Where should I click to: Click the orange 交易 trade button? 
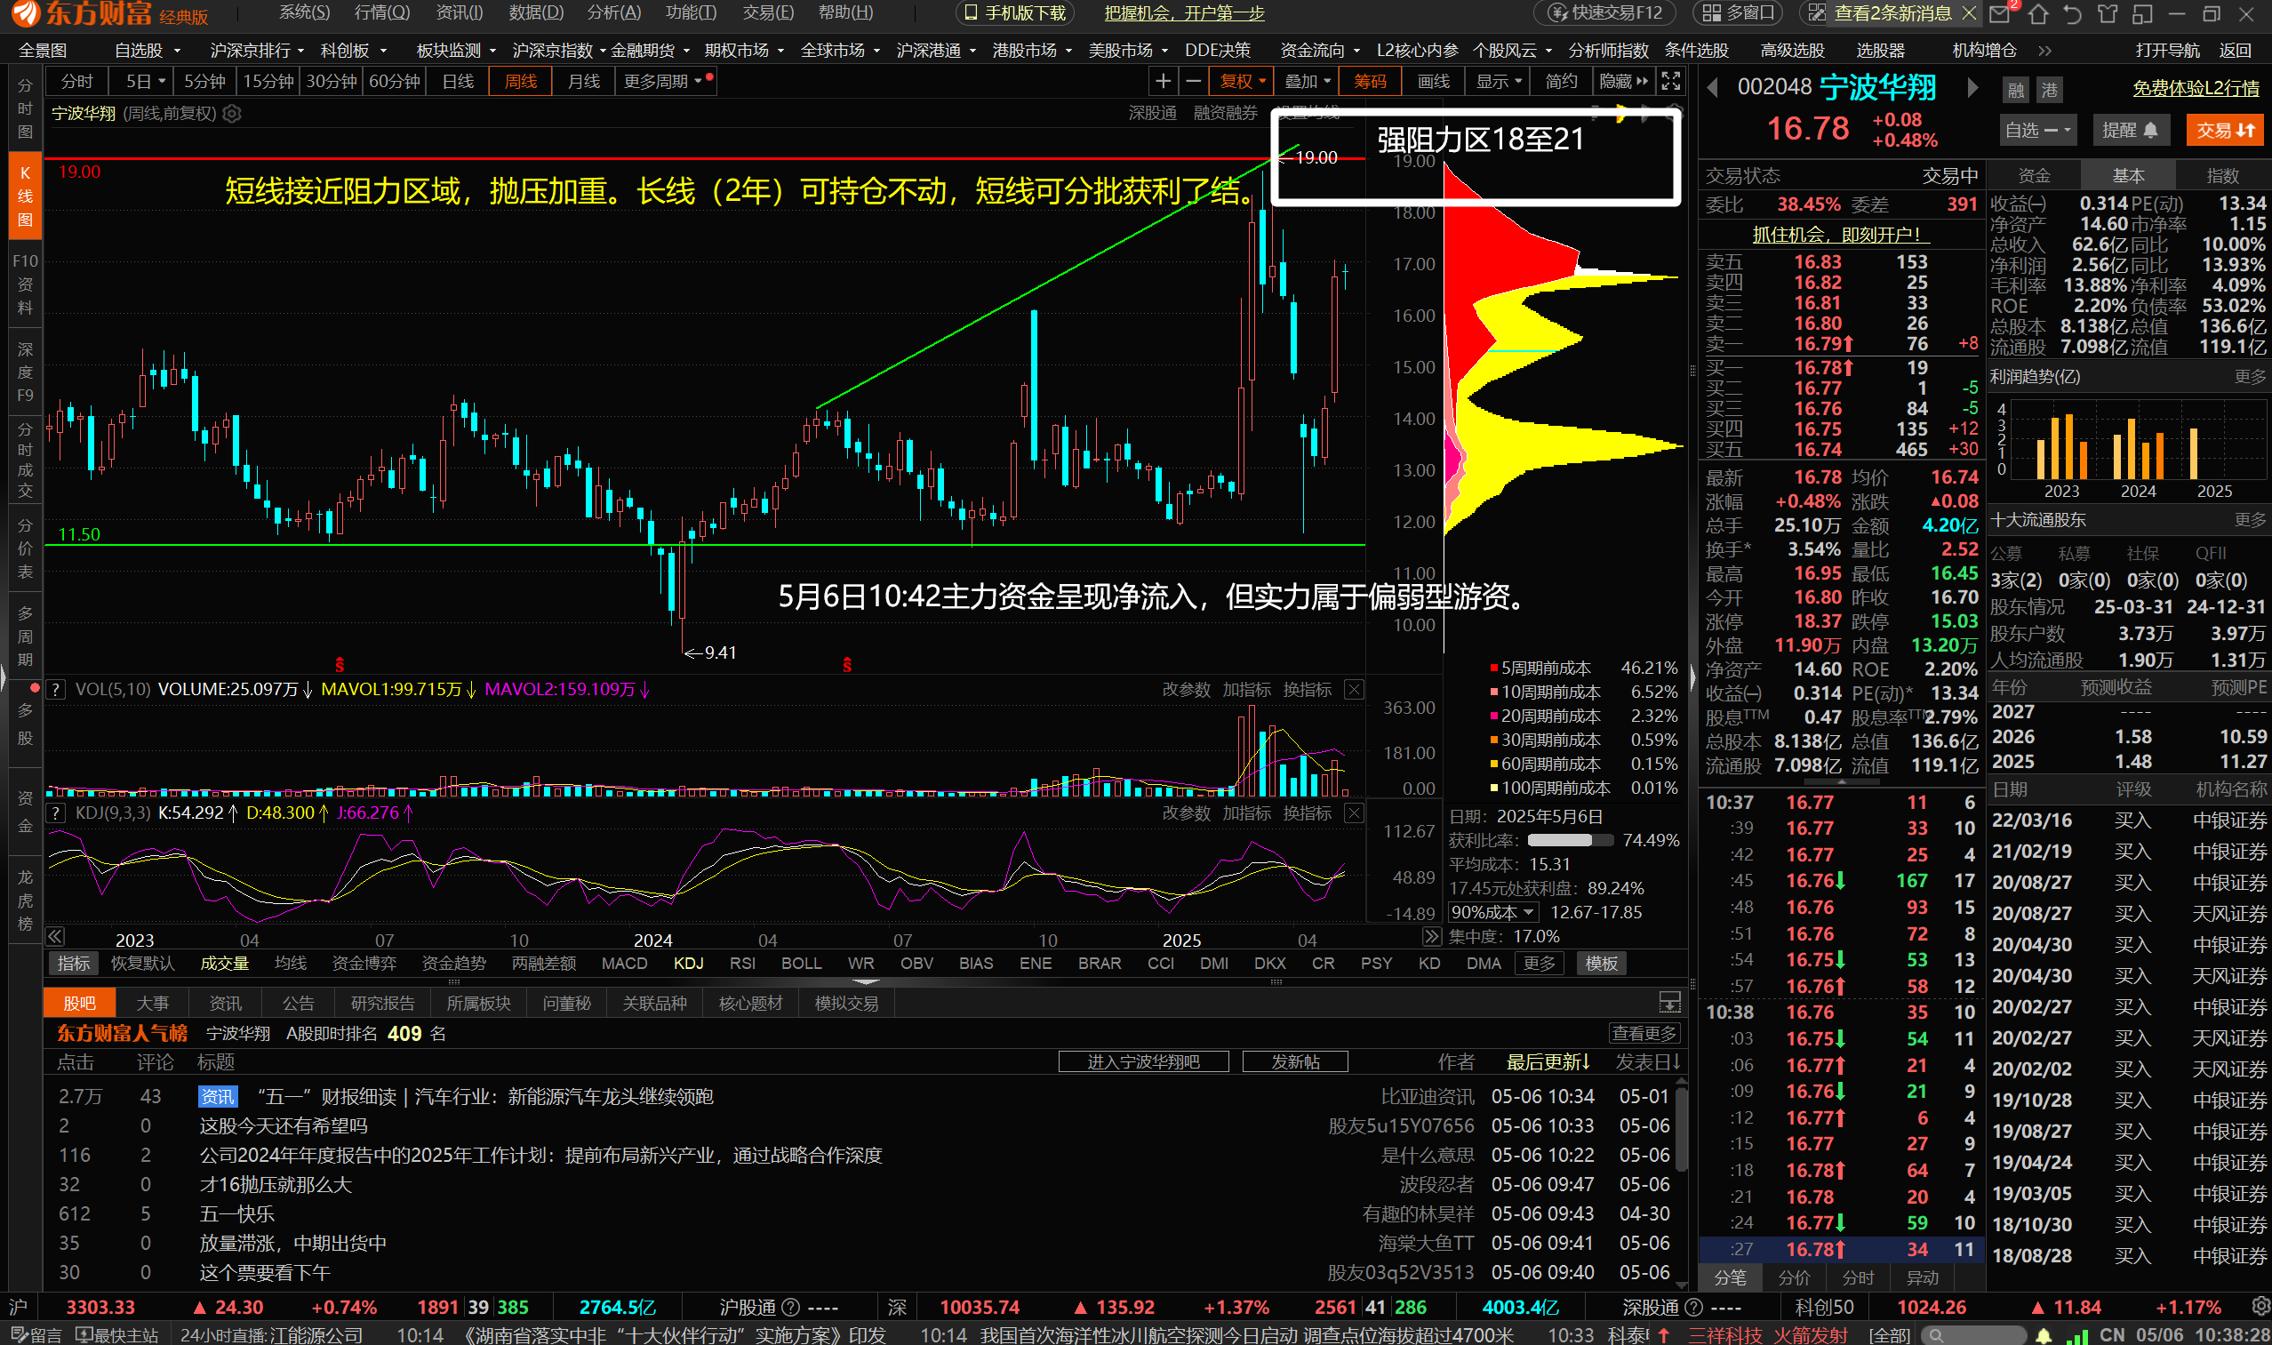click(2224, 131)
